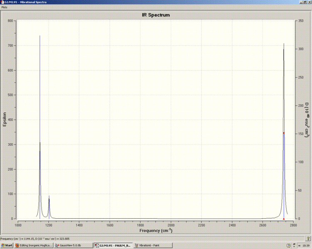Expand hidden system tray icons chevron

[x=299, y=246]
